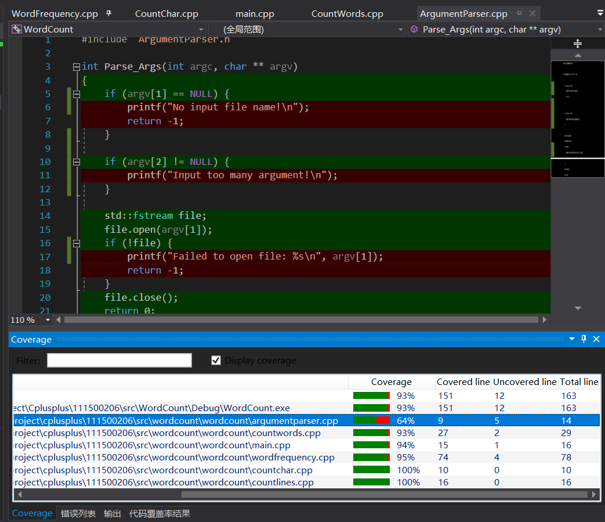Select the countwords.cpp coverage row

tap(307, 433)
